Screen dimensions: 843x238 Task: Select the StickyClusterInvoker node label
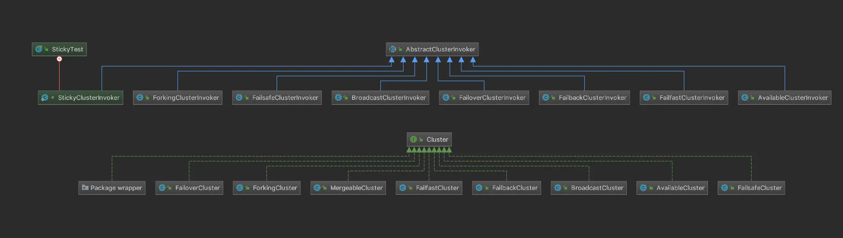click(x=89, y=98)
